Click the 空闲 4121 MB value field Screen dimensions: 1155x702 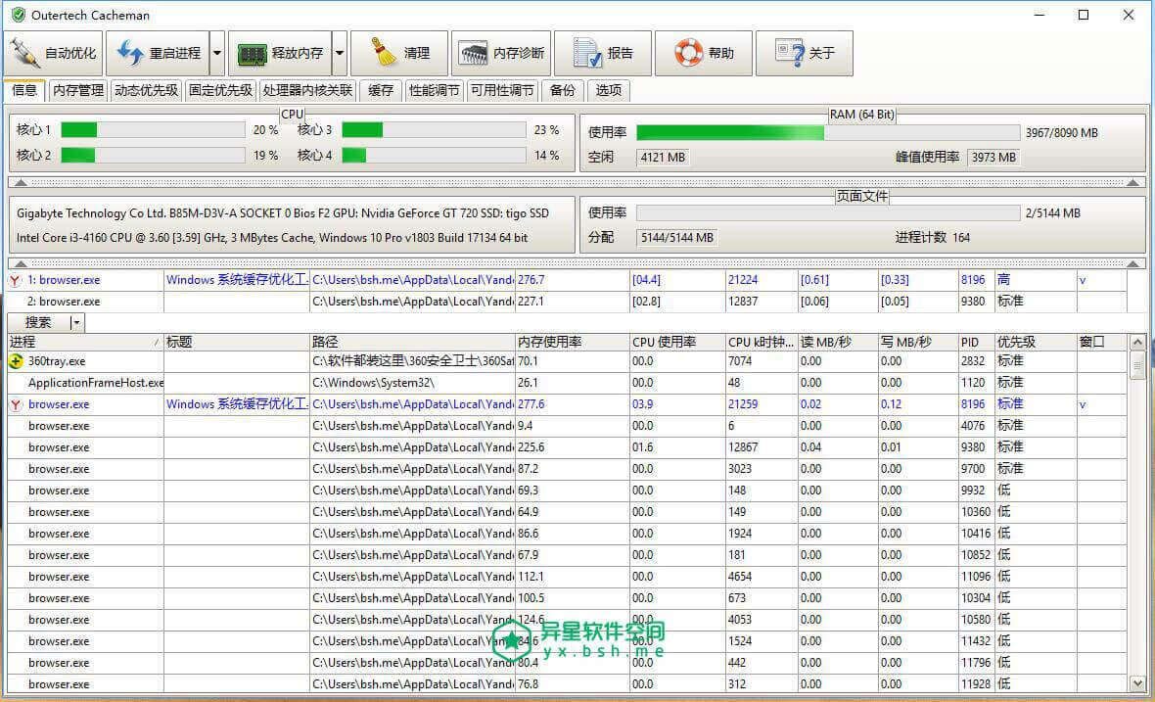click(x=663, y=157)
